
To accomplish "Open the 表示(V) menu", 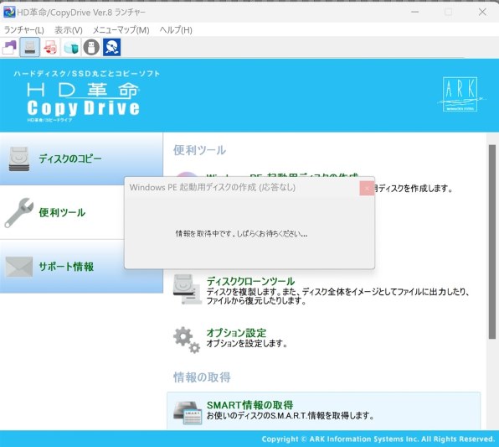I will [x=69, y=30].
